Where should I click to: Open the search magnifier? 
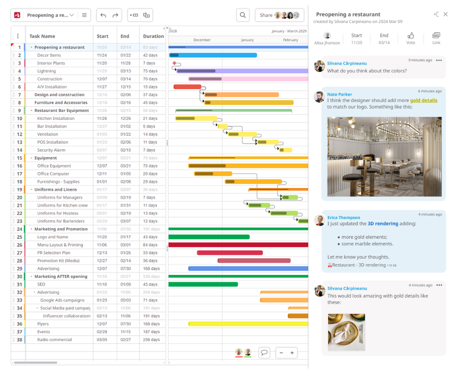[x=243, y=15]
